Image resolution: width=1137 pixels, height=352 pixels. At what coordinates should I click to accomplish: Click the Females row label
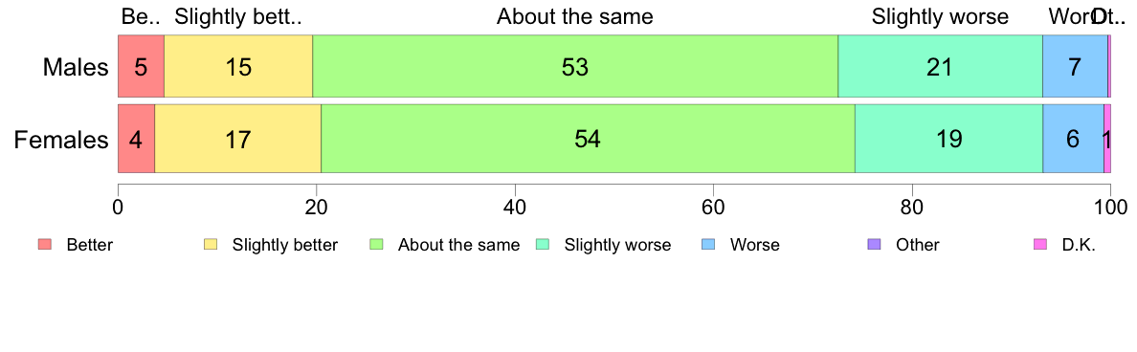click(61, 140)
